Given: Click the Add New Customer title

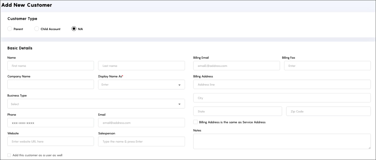Looking at the screenshot, I should (27, 5).
